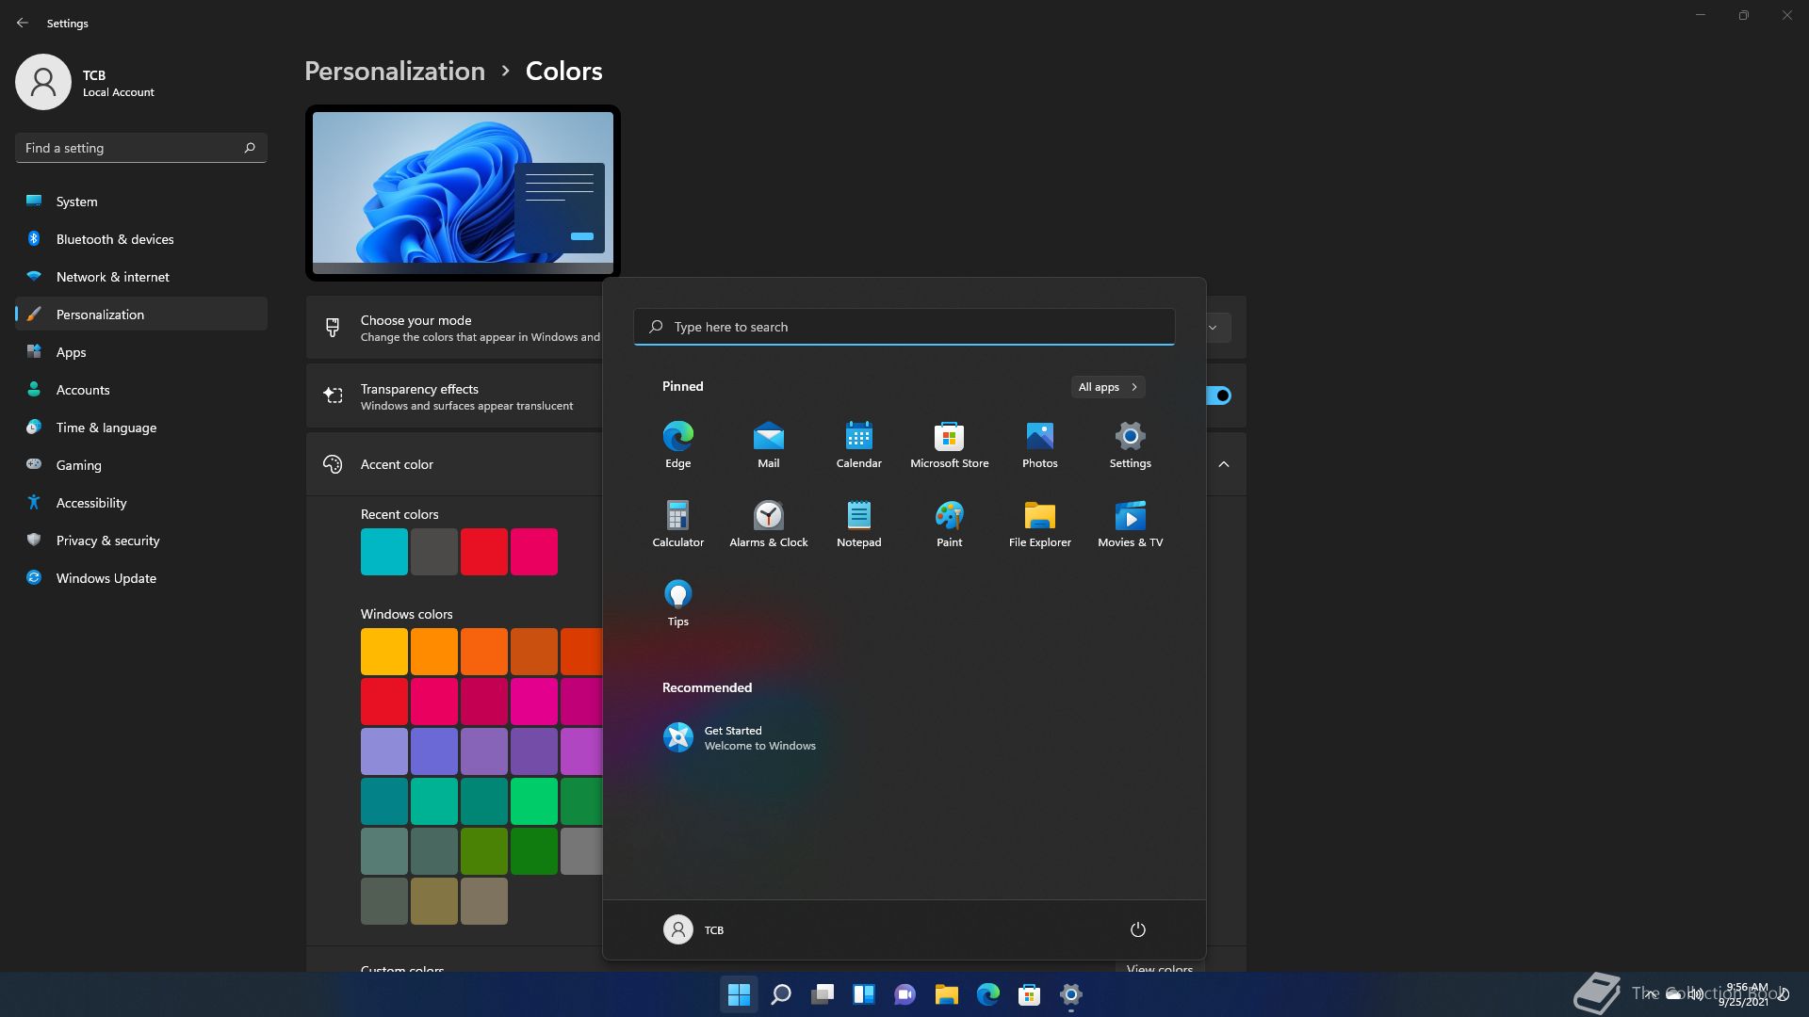Viewport: 1809px width, 1017px height.
Task: Select bright green Windows color
Action: [533, 801]
